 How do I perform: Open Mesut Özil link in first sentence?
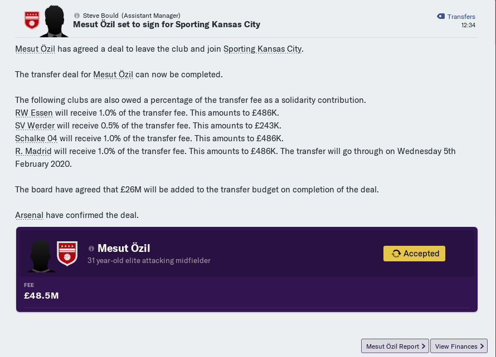[x=35, y=49]
